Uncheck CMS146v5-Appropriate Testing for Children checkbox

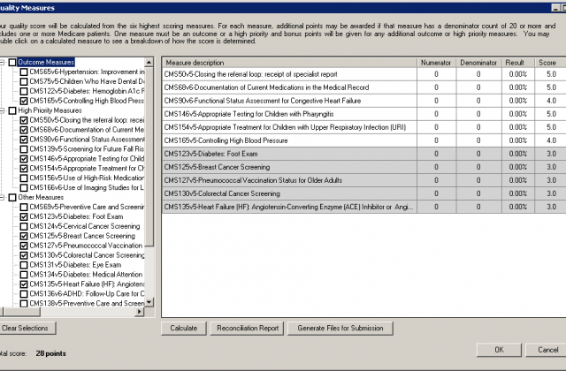click(24, 159)
